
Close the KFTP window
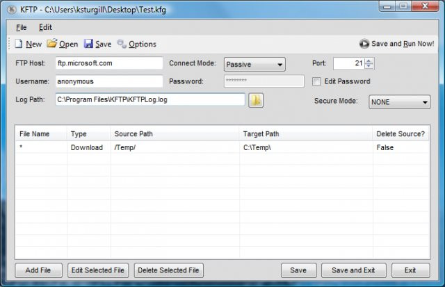pos(425,6)
